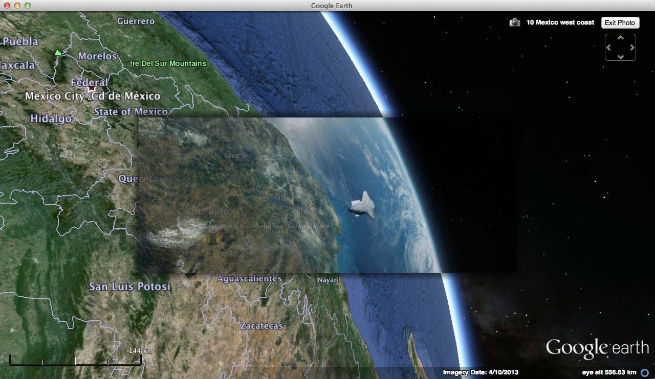The height and width of the screenshot is (379, 655).
Task: Click the camera icon beside the photo title
Action: [x=515, y=22]
